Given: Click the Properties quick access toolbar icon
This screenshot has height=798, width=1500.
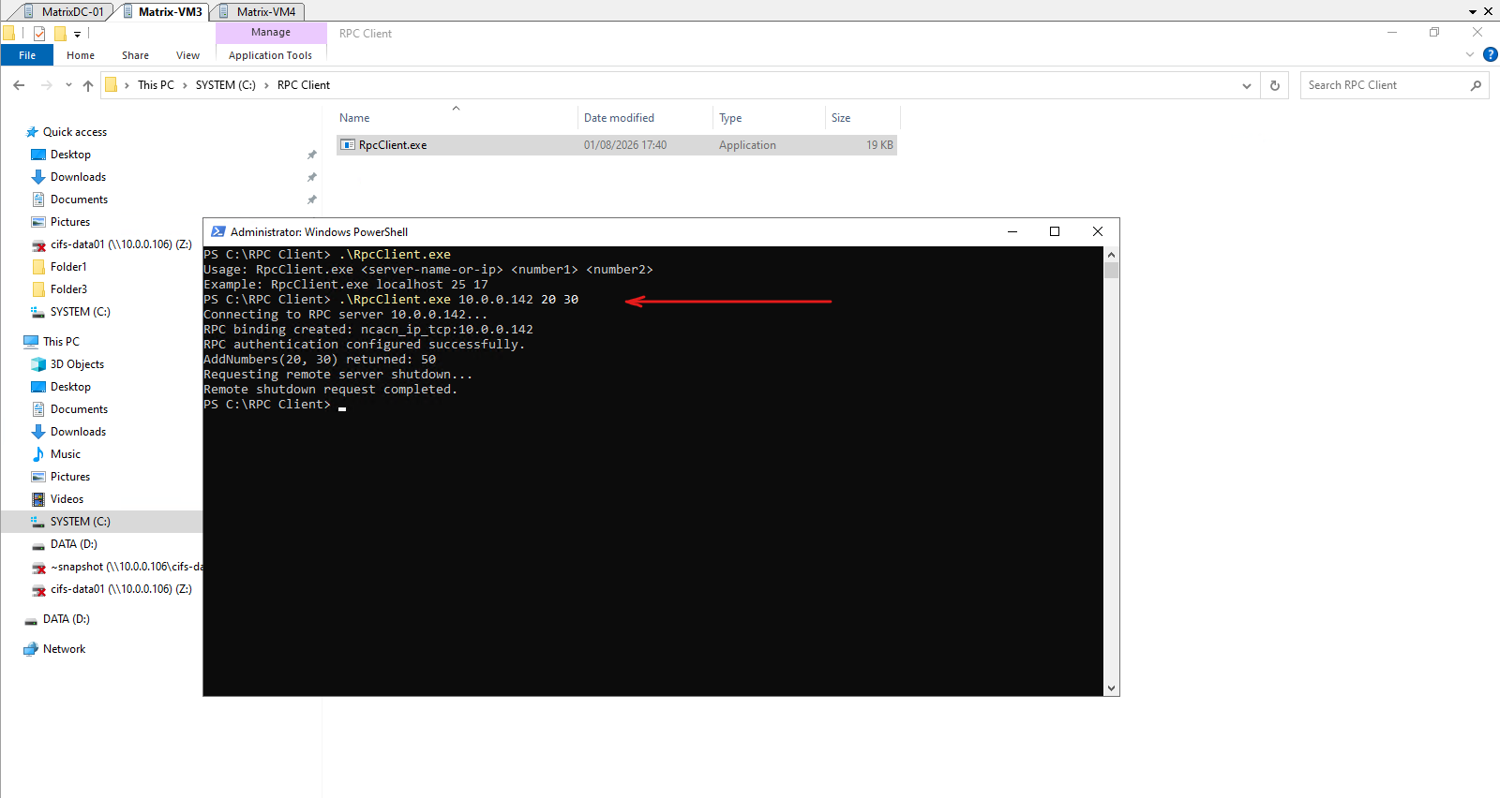Looking at the screenshot, I should click(39, 34).
